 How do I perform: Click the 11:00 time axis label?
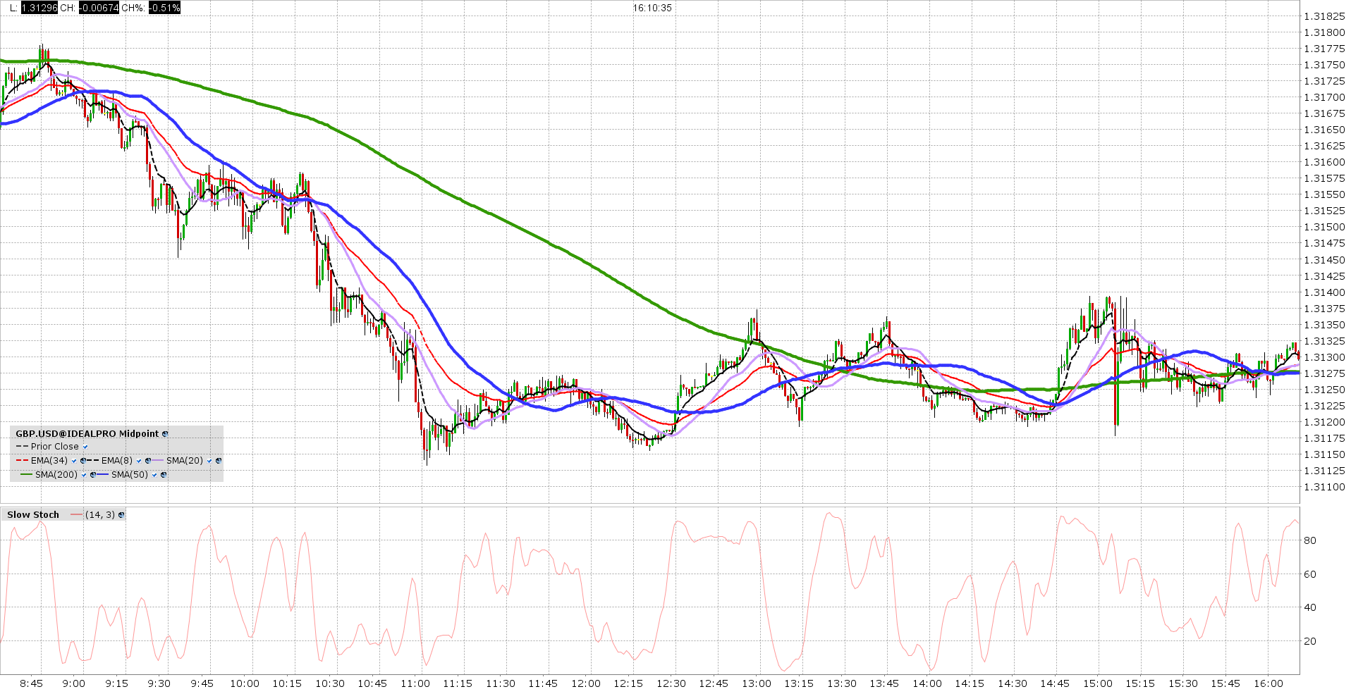[415, 683]
